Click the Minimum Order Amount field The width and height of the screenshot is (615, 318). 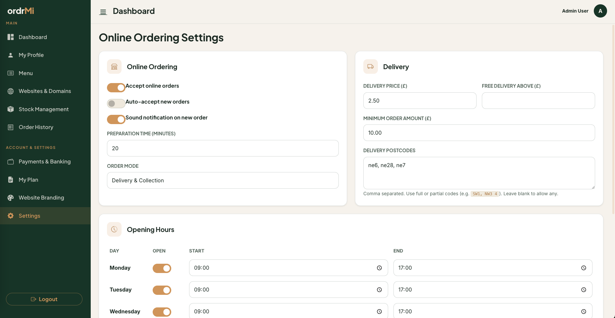(479, 133)
